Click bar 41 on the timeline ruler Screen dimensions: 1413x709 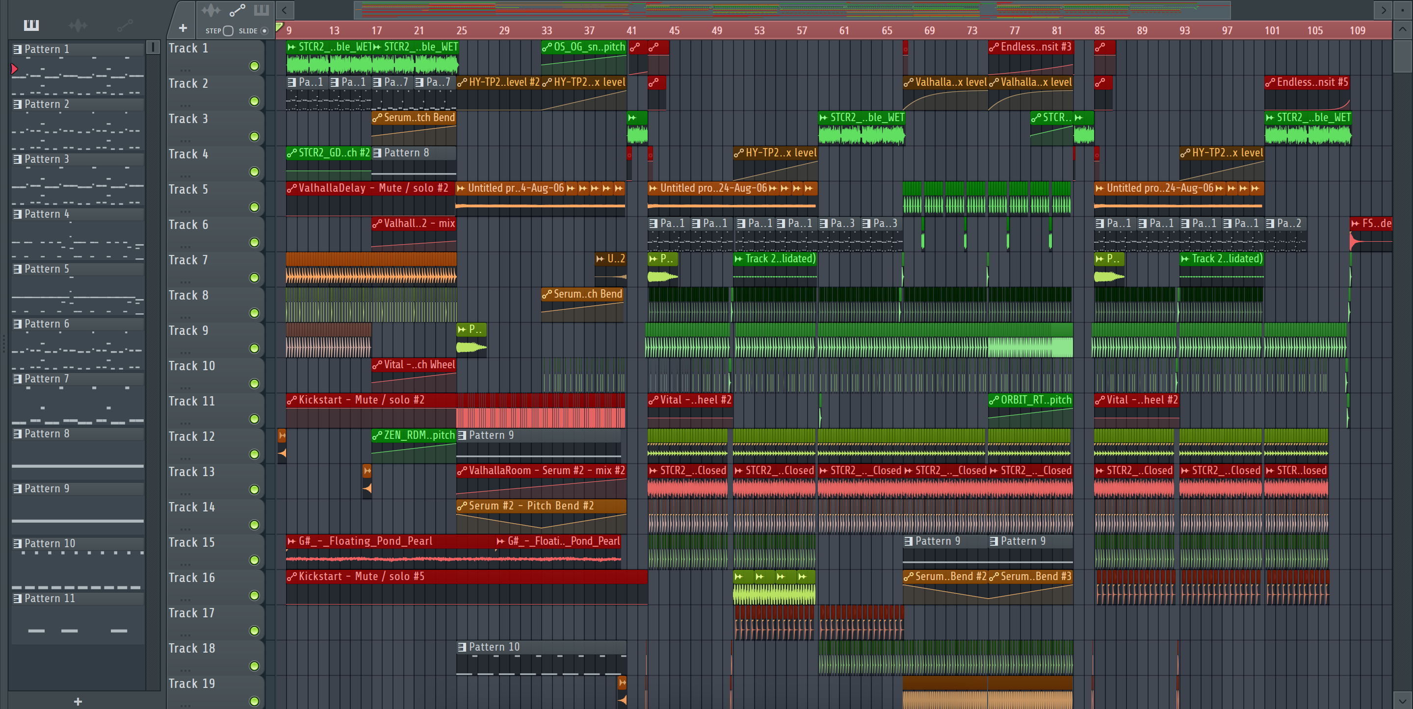pyautogui.click(x=631, y=31)
